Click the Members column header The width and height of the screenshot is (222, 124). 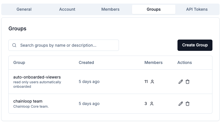pos(154,62)
